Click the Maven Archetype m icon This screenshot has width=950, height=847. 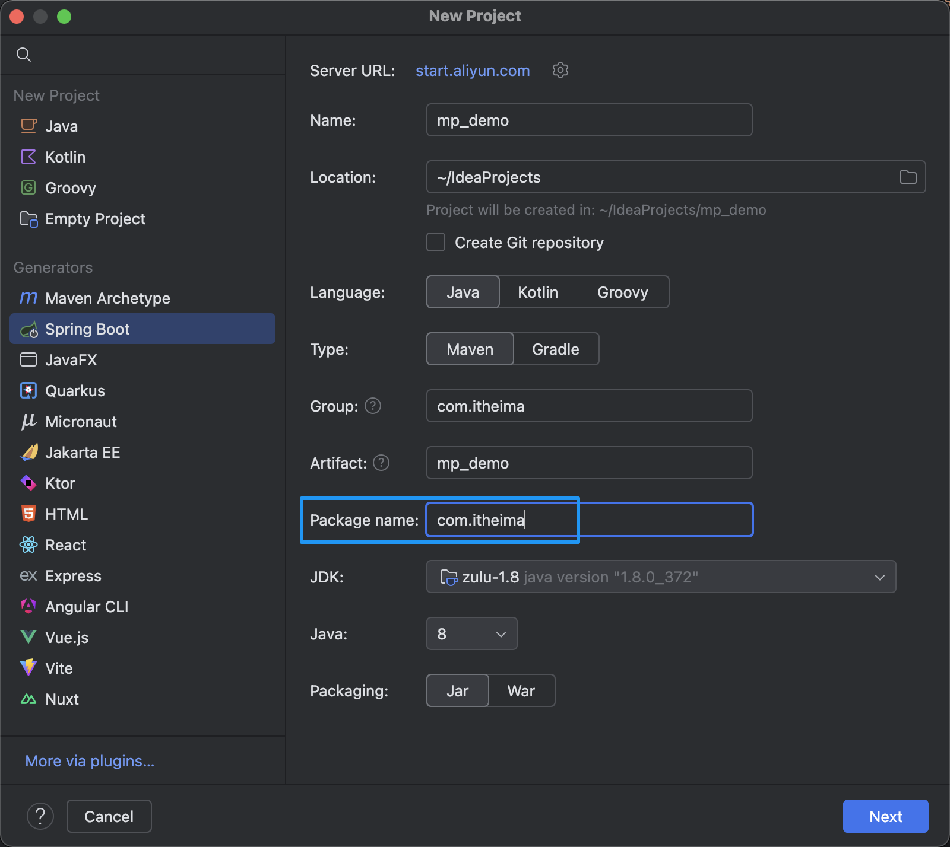tap(28, 298)
